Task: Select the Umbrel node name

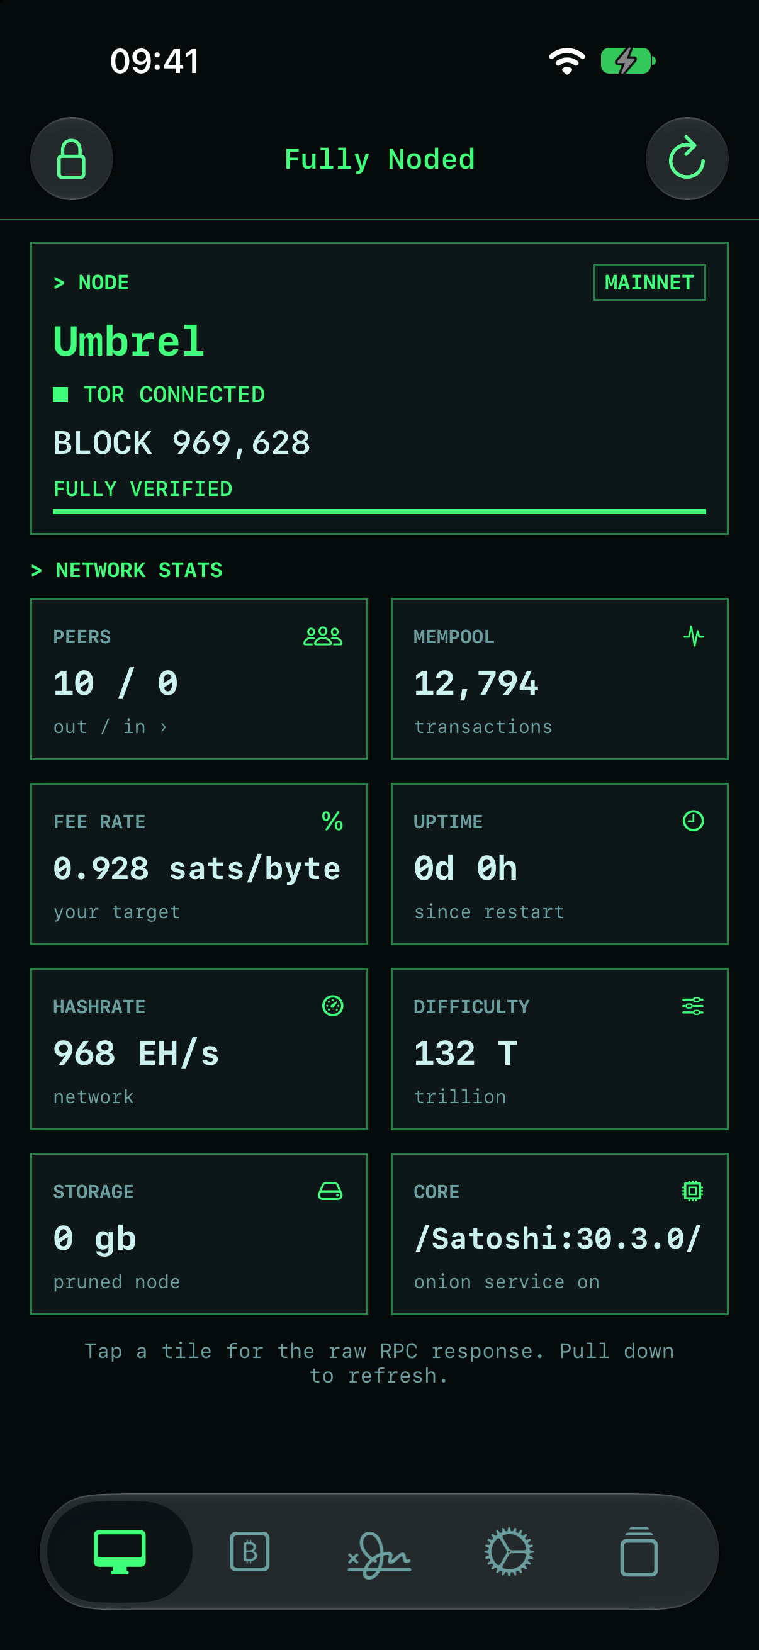Action: pos(129,341)
